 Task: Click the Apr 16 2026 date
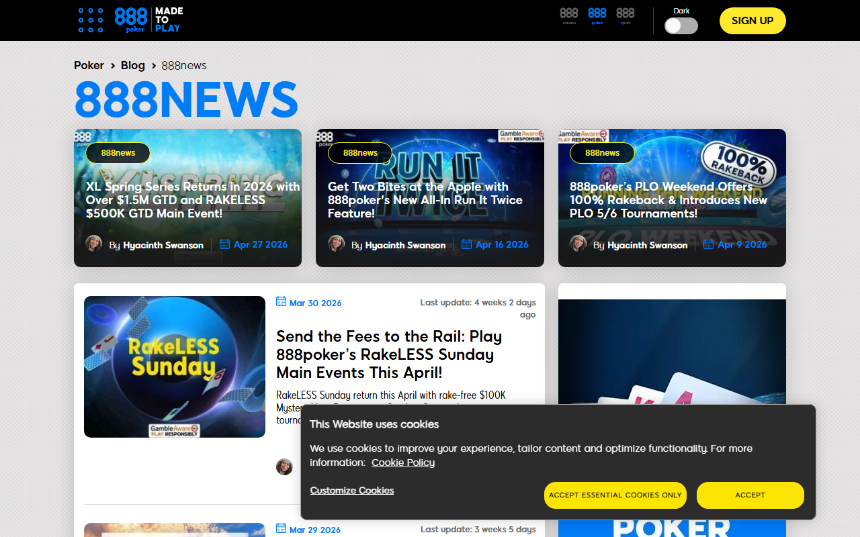[502, 244]
